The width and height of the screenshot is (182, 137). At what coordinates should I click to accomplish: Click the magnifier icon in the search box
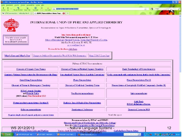click(179, 9)
